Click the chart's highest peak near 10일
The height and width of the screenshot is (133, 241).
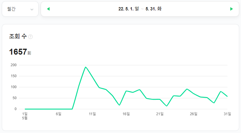(86, 67)
